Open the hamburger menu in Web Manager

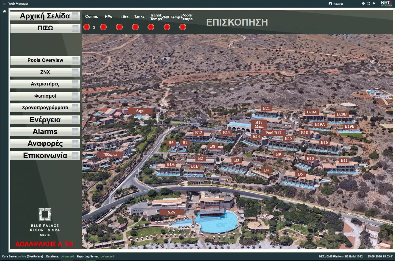coord(4,4)
